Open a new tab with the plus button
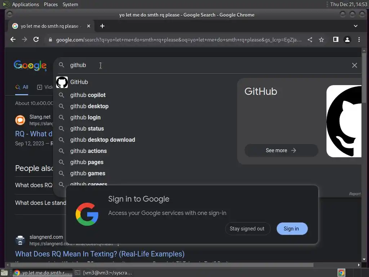This screenshot has height=277, width=369. (102, 26)
